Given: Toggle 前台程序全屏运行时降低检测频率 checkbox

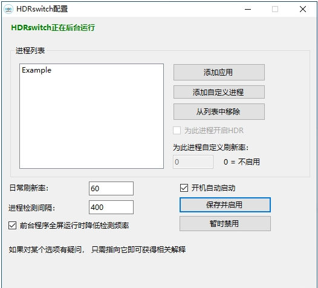Looking at the screenshot, I should tap(12, 226).
